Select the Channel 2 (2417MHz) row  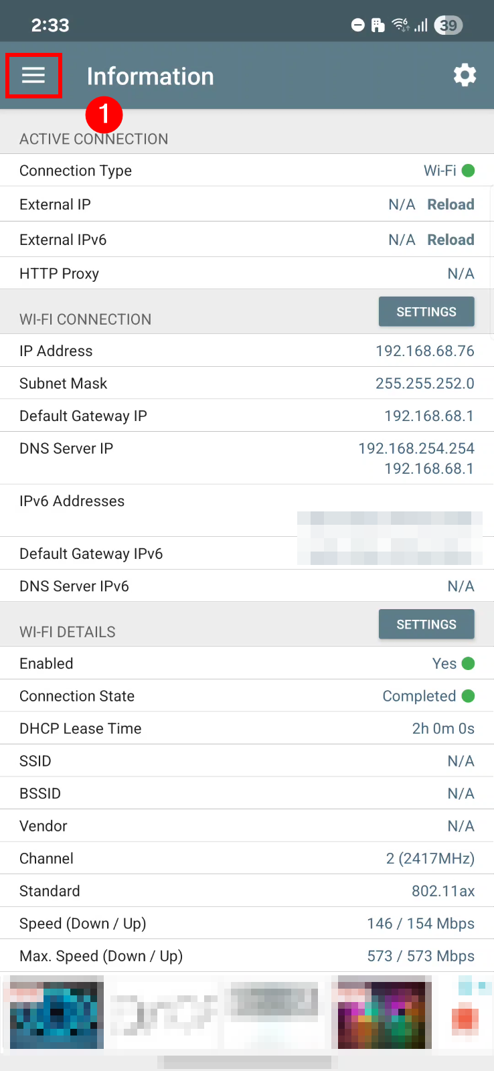(246, 858)
